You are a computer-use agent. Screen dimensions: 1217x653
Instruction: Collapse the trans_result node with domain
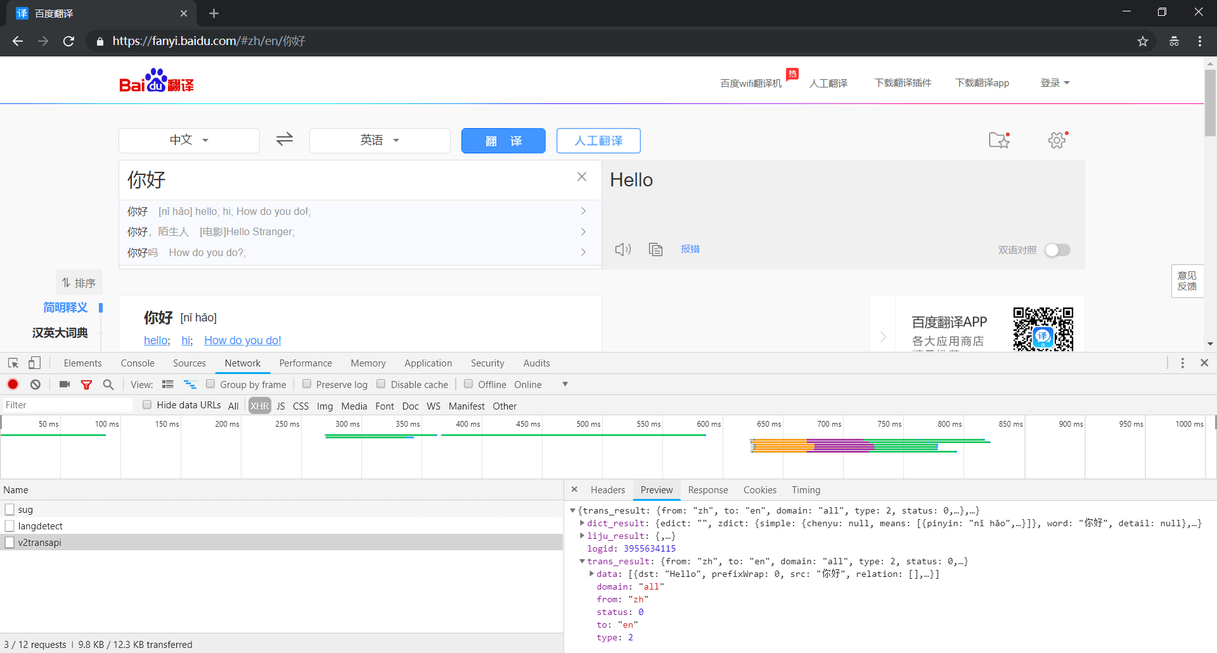(x=582, y=561)
